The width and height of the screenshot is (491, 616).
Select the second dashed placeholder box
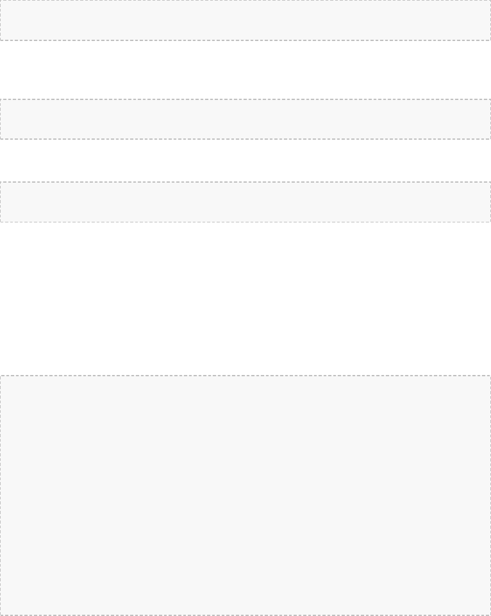pos(246,119)
